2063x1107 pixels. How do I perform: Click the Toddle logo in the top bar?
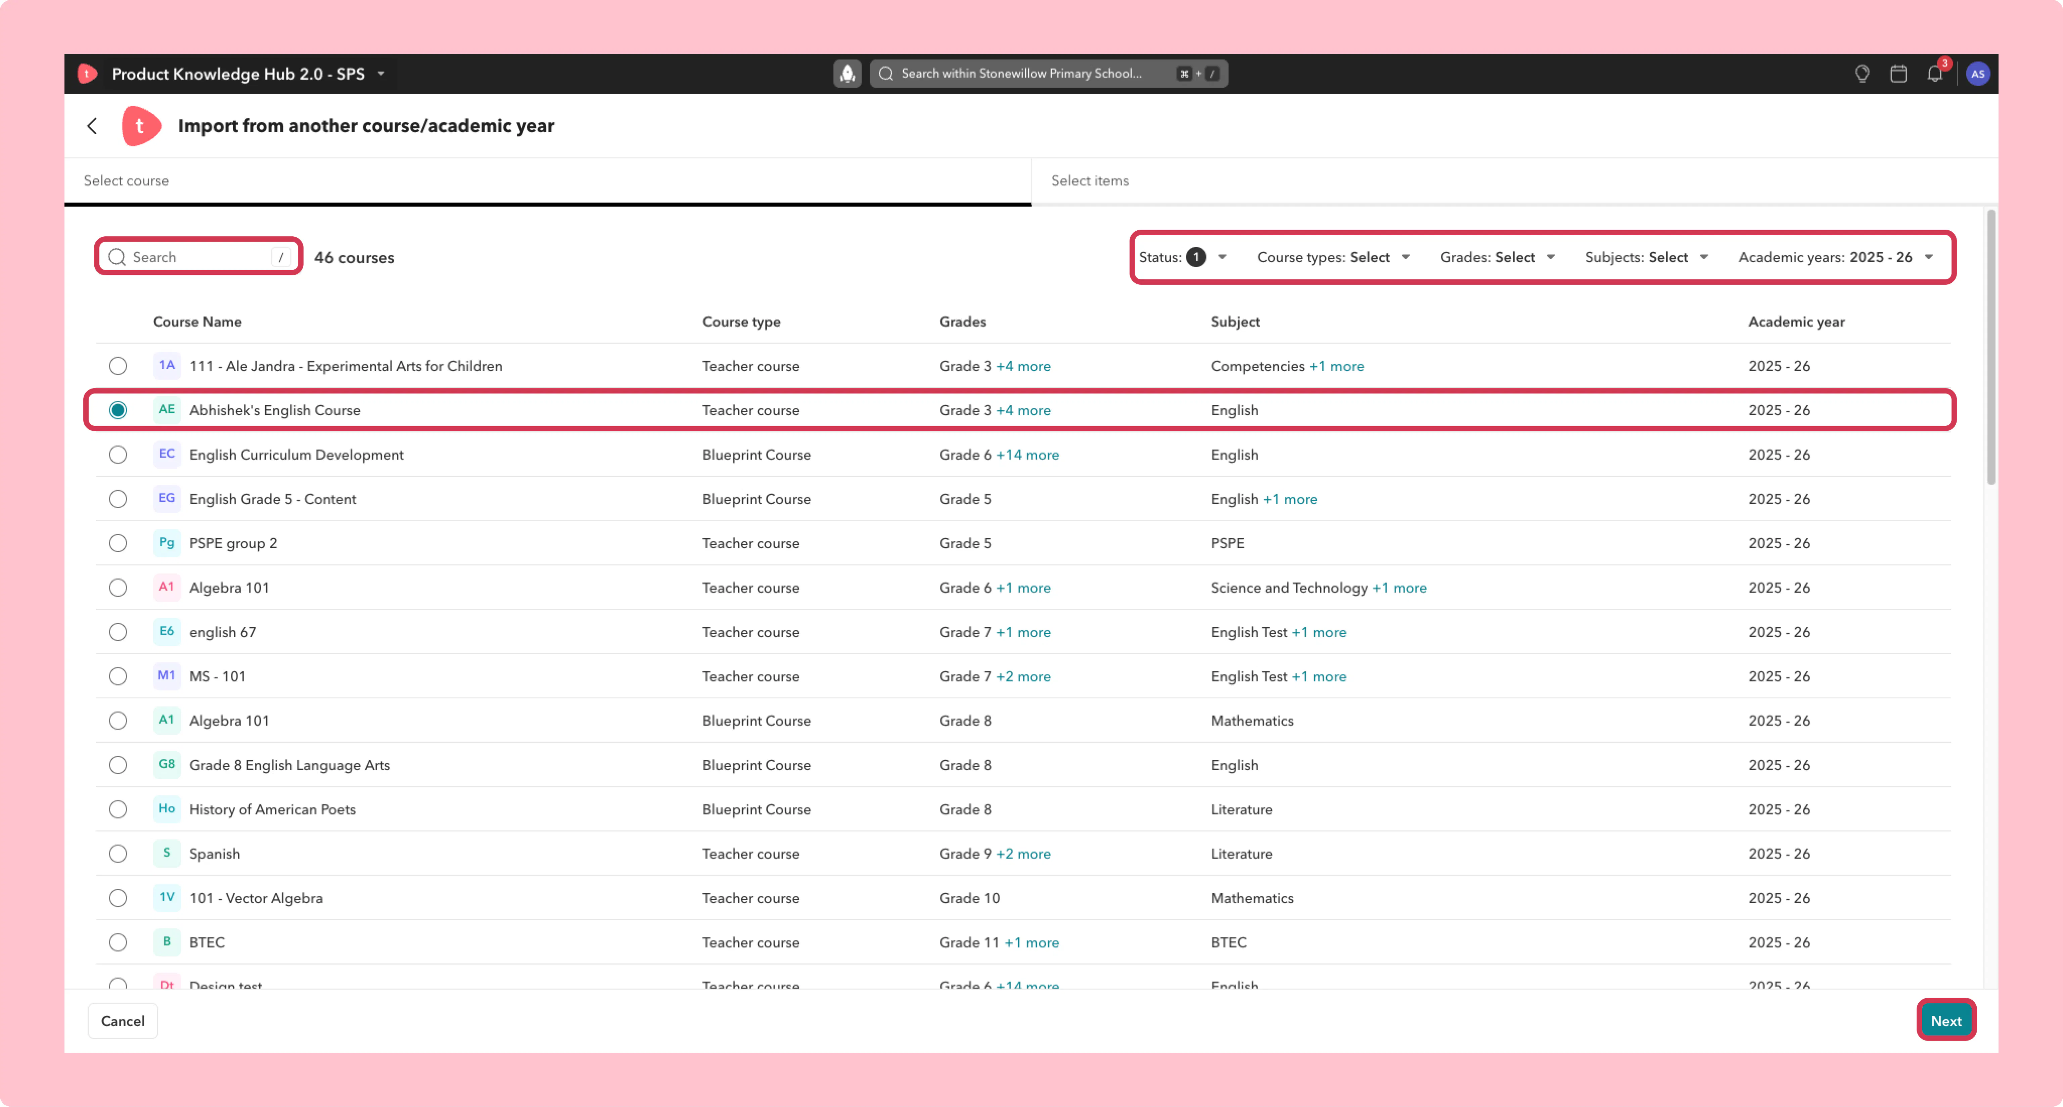click(x=87, y=74)
